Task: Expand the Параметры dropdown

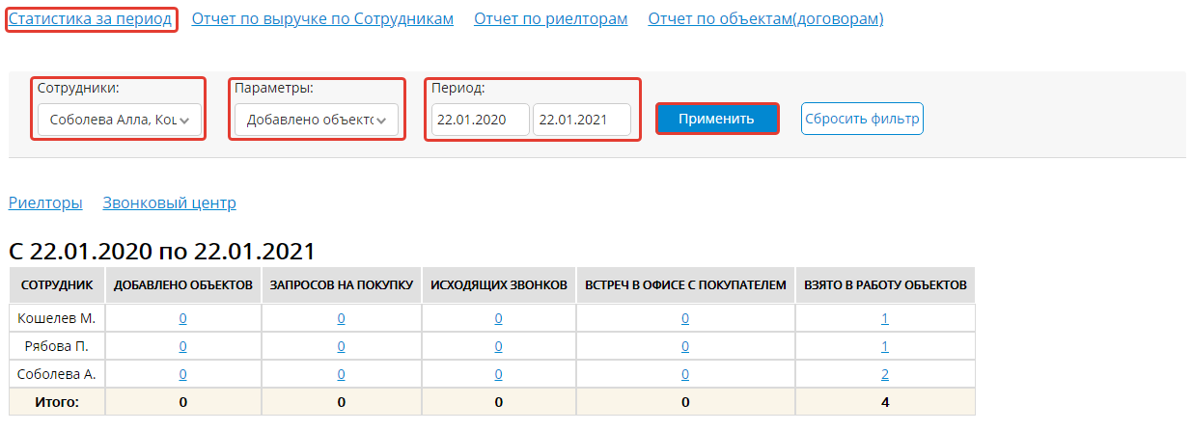Action: pyautogui.click(x=316, y=120)
